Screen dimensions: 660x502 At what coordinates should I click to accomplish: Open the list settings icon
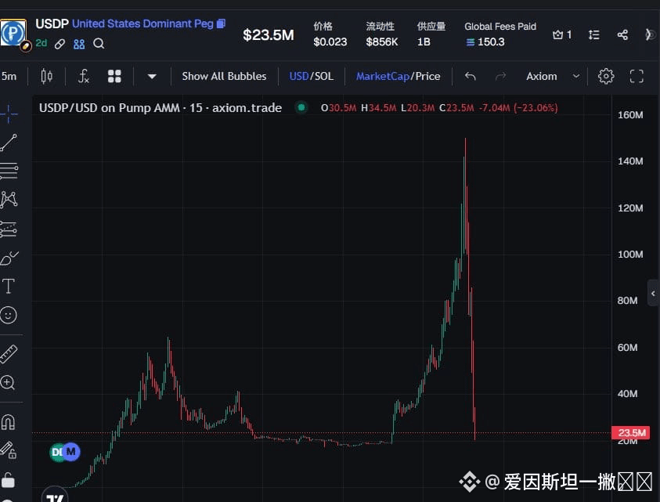(x=594, y=35)
